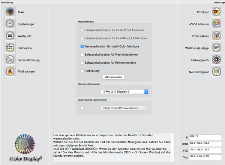225x165 pixels.
Task: Click the Weißpunktjustage label
Action: coord(196,48)
